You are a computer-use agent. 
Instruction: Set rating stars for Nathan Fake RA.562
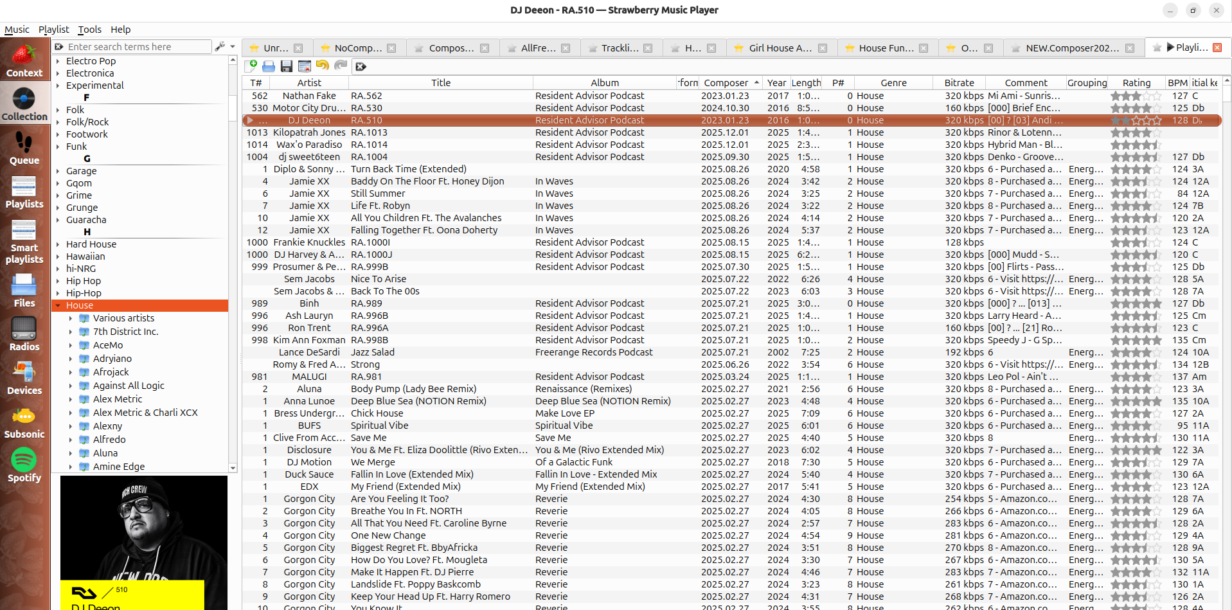1136,96
